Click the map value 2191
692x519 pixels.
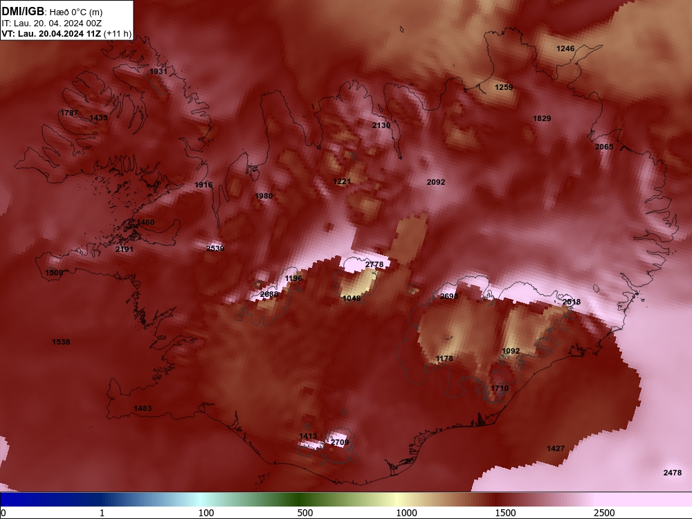click(x=125, y=249)
